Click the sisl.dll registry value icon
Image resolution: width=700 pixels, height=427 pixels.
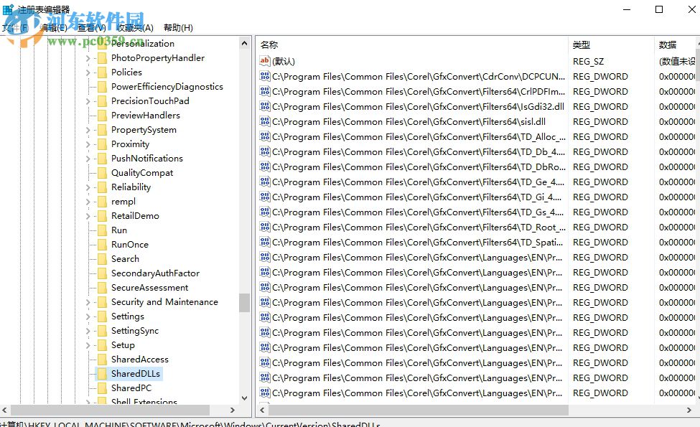[x=265, y=121]
